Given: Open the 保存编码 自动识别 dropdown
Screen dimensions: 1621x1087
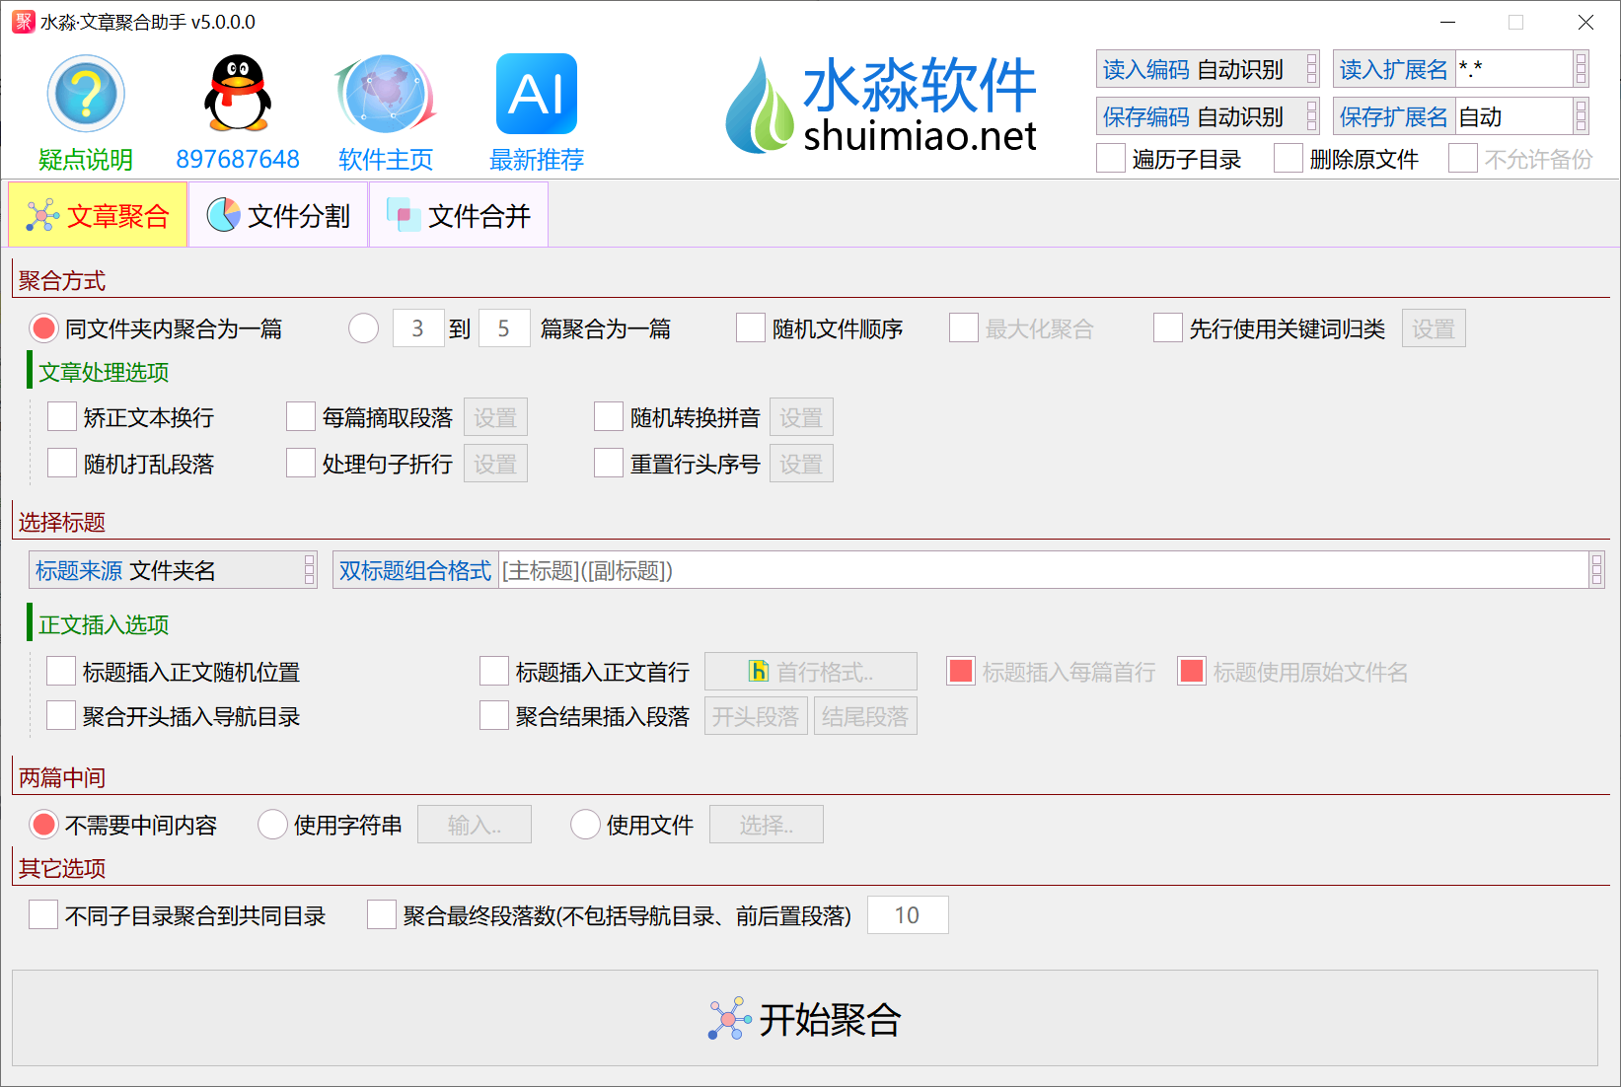Looking at the screenshot, I should pos(1208,116).
